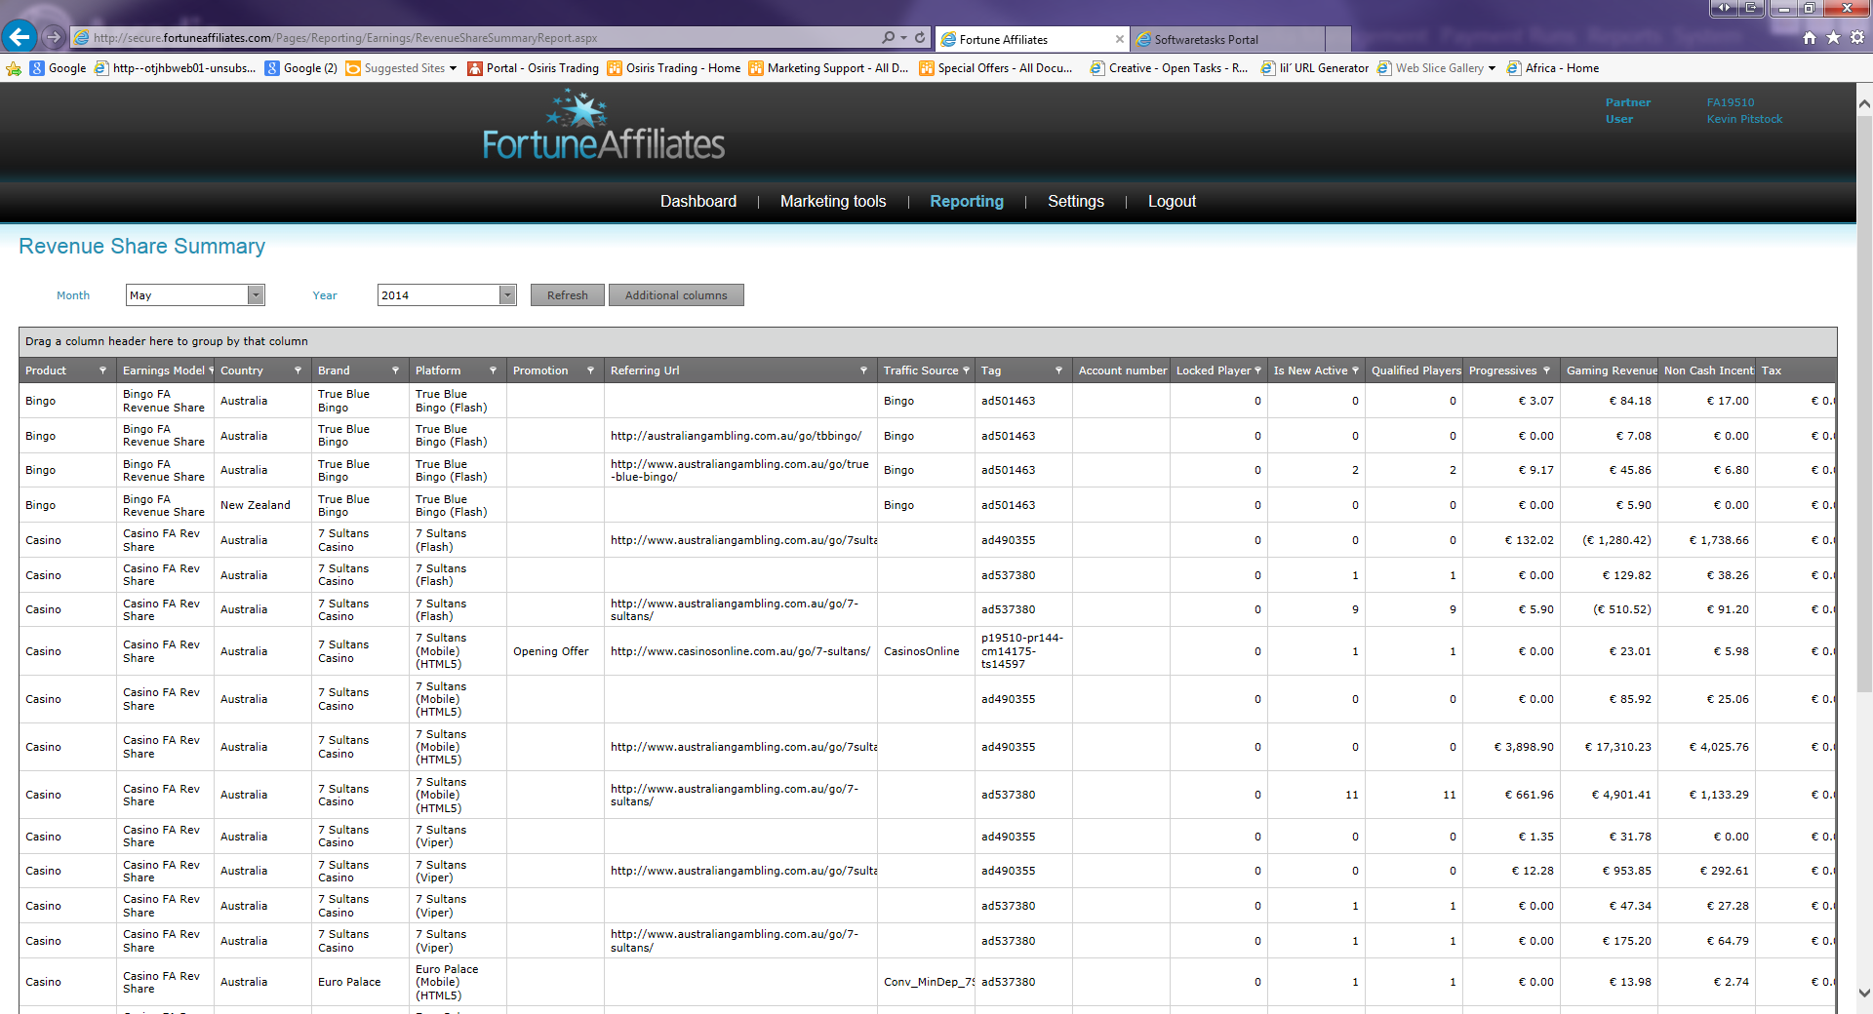Click the Traffic Source column filter icon
1873x1014 pixels.
966,370
